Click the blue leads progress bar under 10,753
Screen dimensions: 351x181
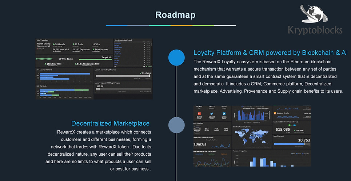[x=292, y=144]
